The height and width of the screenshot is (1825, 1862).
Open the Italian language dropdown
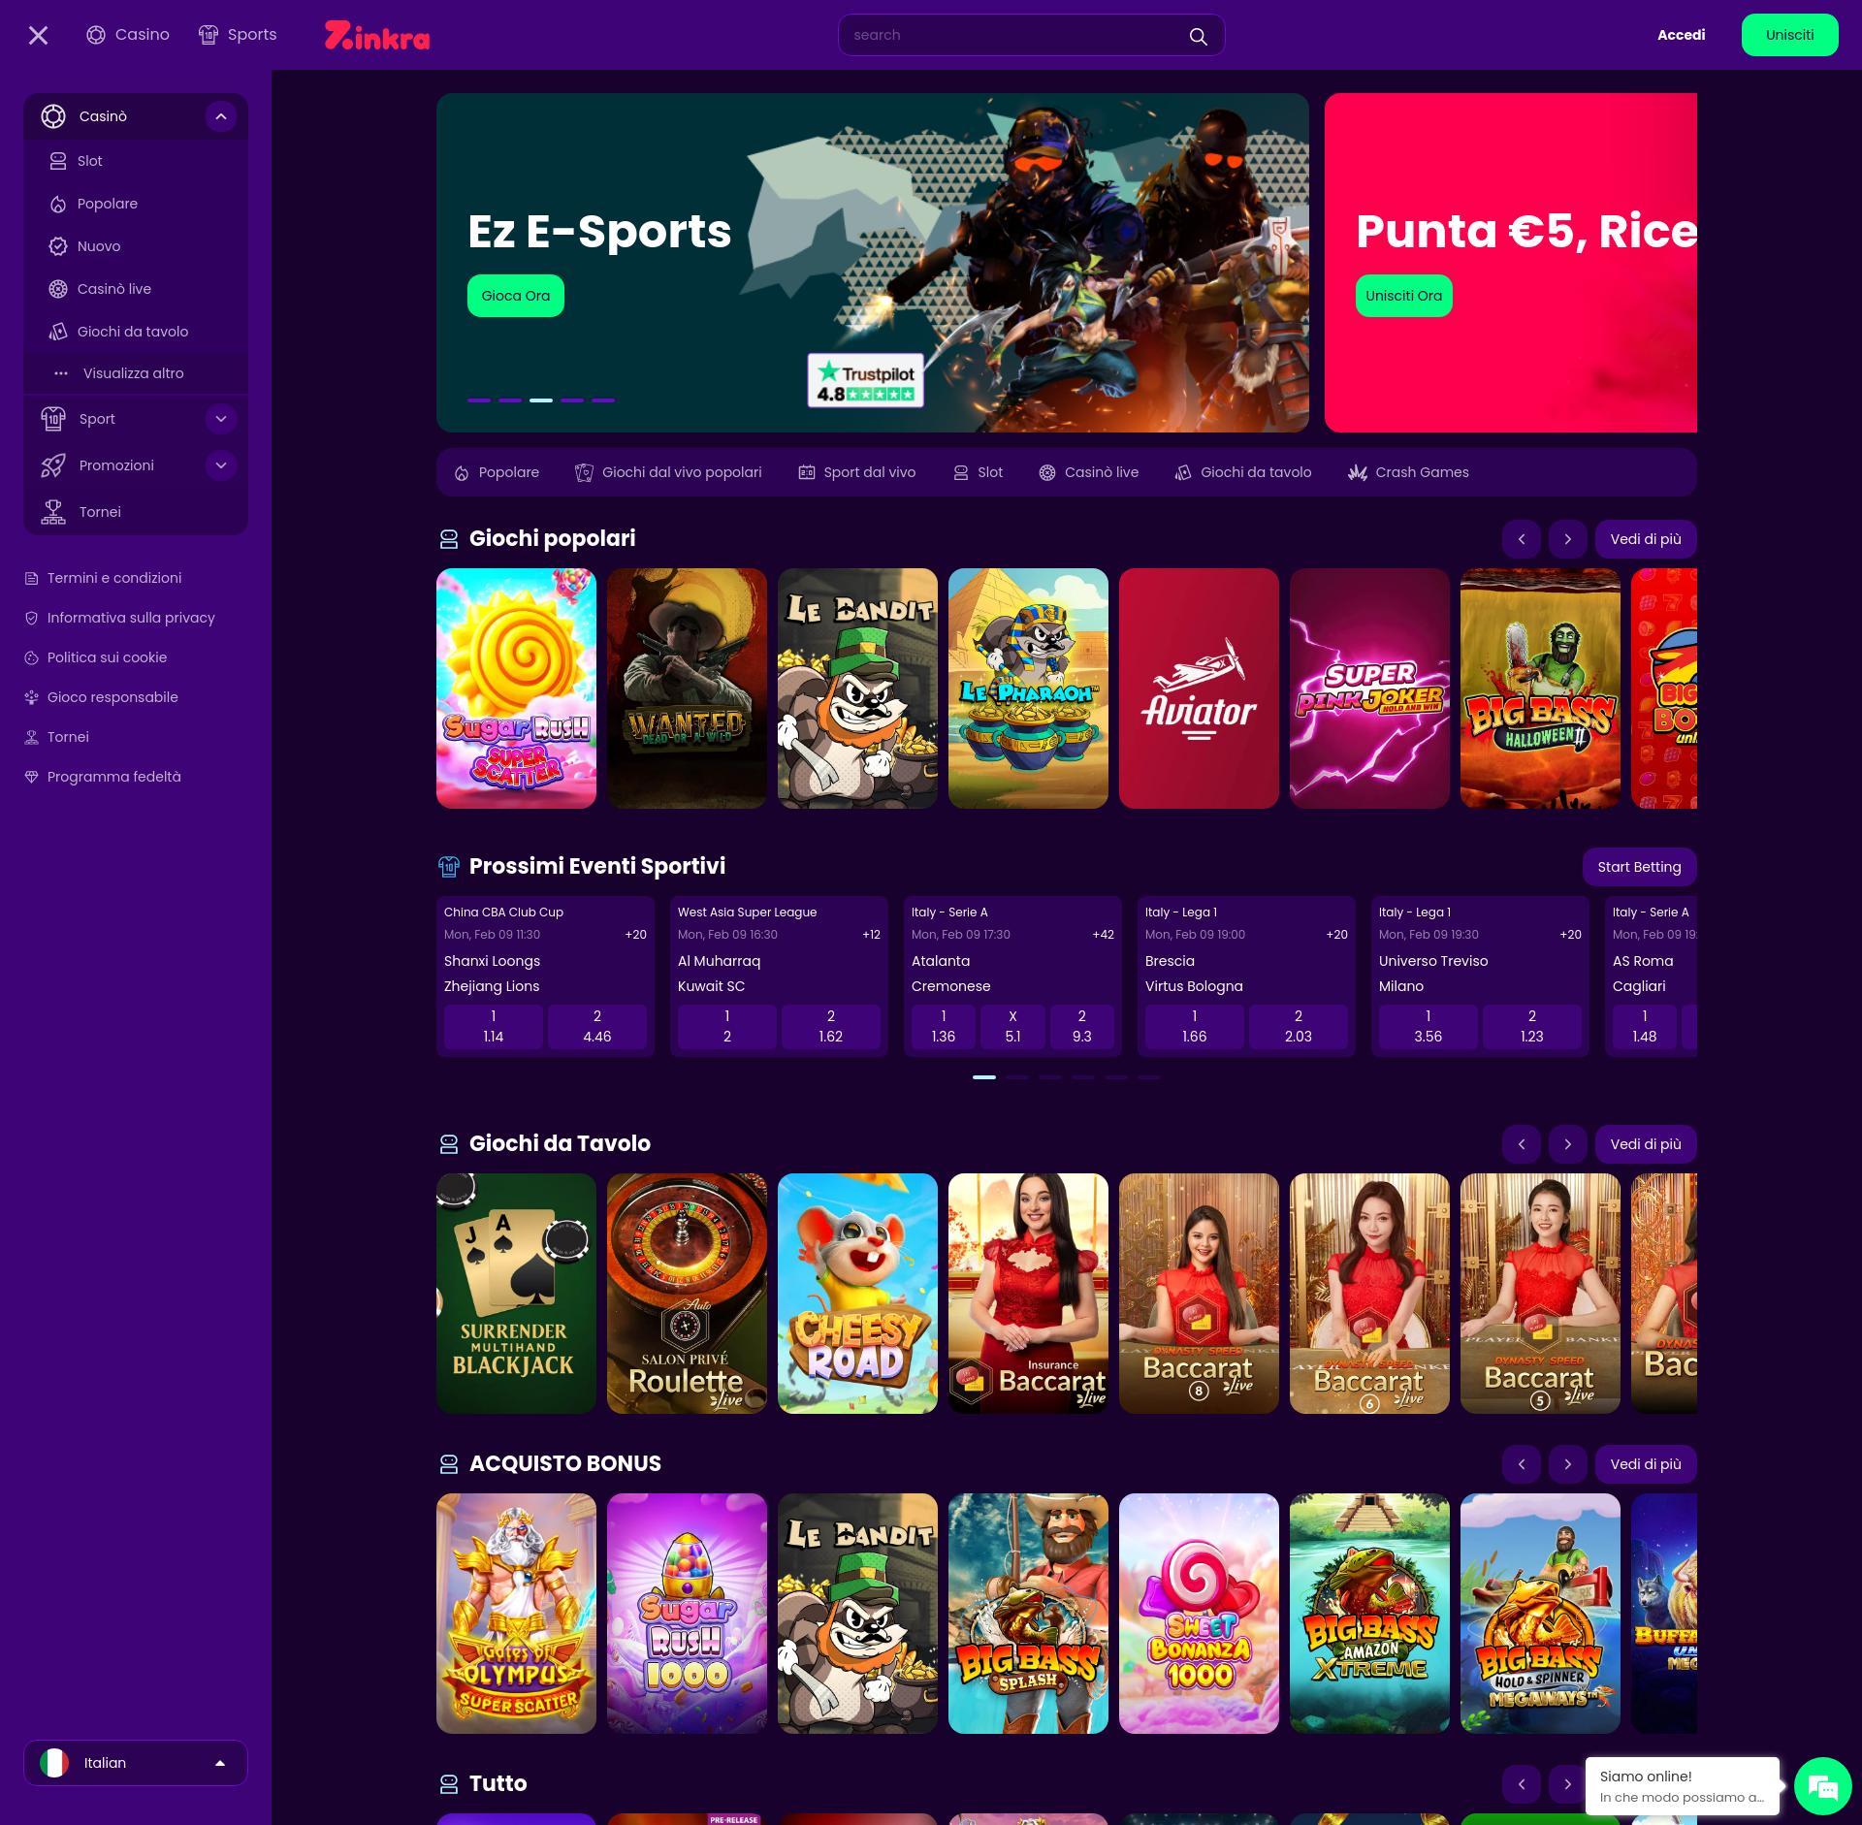pos(135,1763)
